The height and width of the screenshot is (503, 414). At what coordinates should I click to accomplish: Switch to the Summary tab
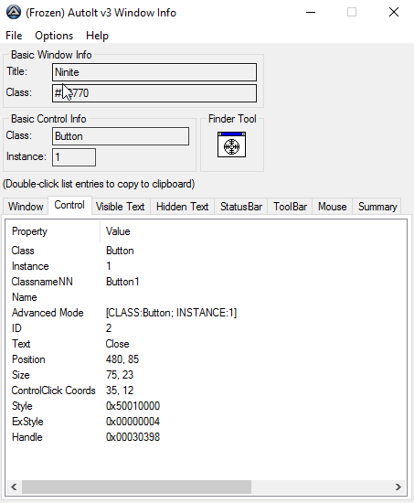(377, 207)
